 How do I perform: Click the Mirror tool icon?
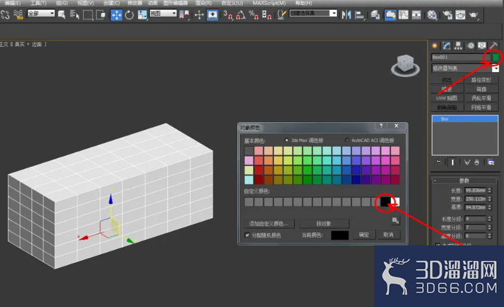click(x=346, y=15)
